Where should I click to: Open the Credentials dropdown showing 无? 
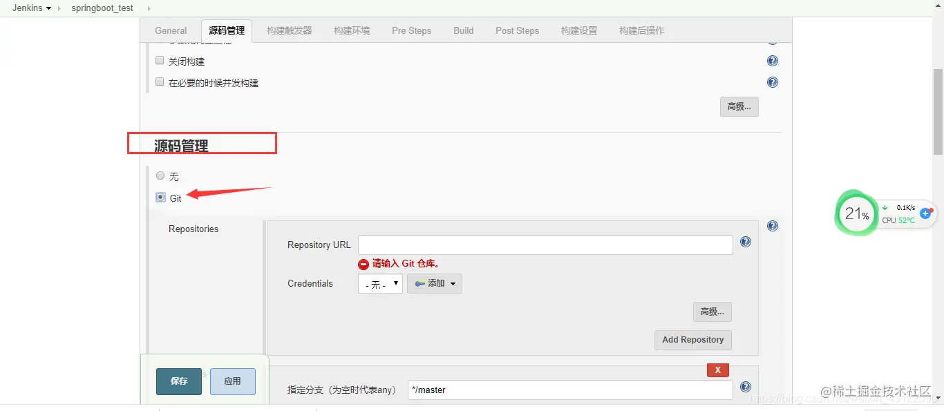380,284
